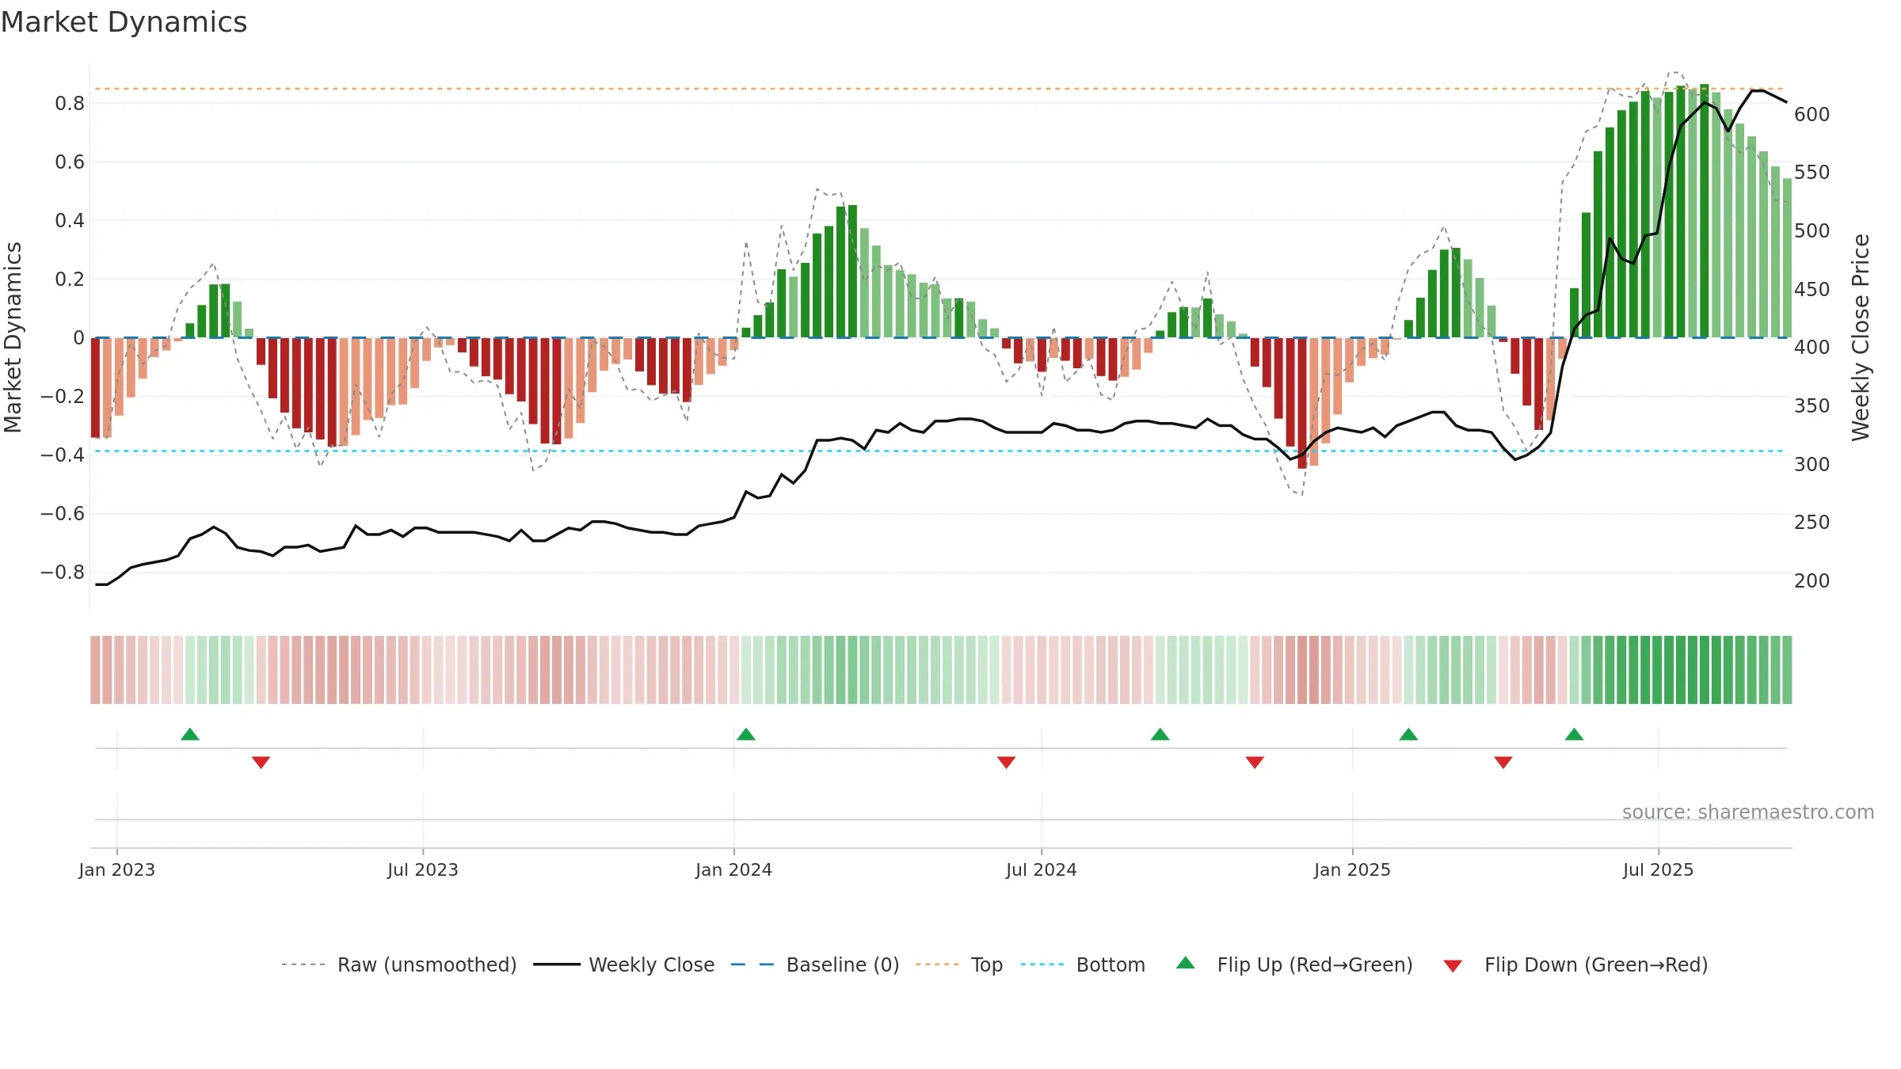Click the first dark red bar at Jan 2023
The height and width of the screenshot is (1069, 1901).
tap(95, 387)
